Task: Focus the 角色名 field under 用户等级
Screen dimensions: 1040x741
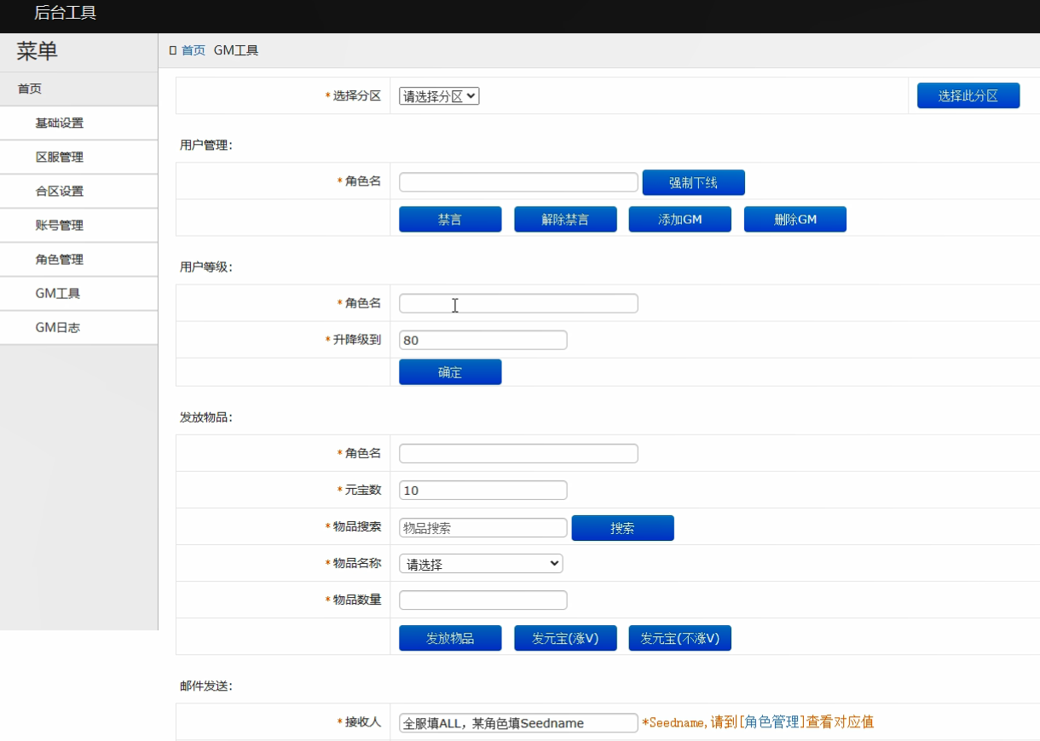Action: pyautogui.click(x=518, y=303)
